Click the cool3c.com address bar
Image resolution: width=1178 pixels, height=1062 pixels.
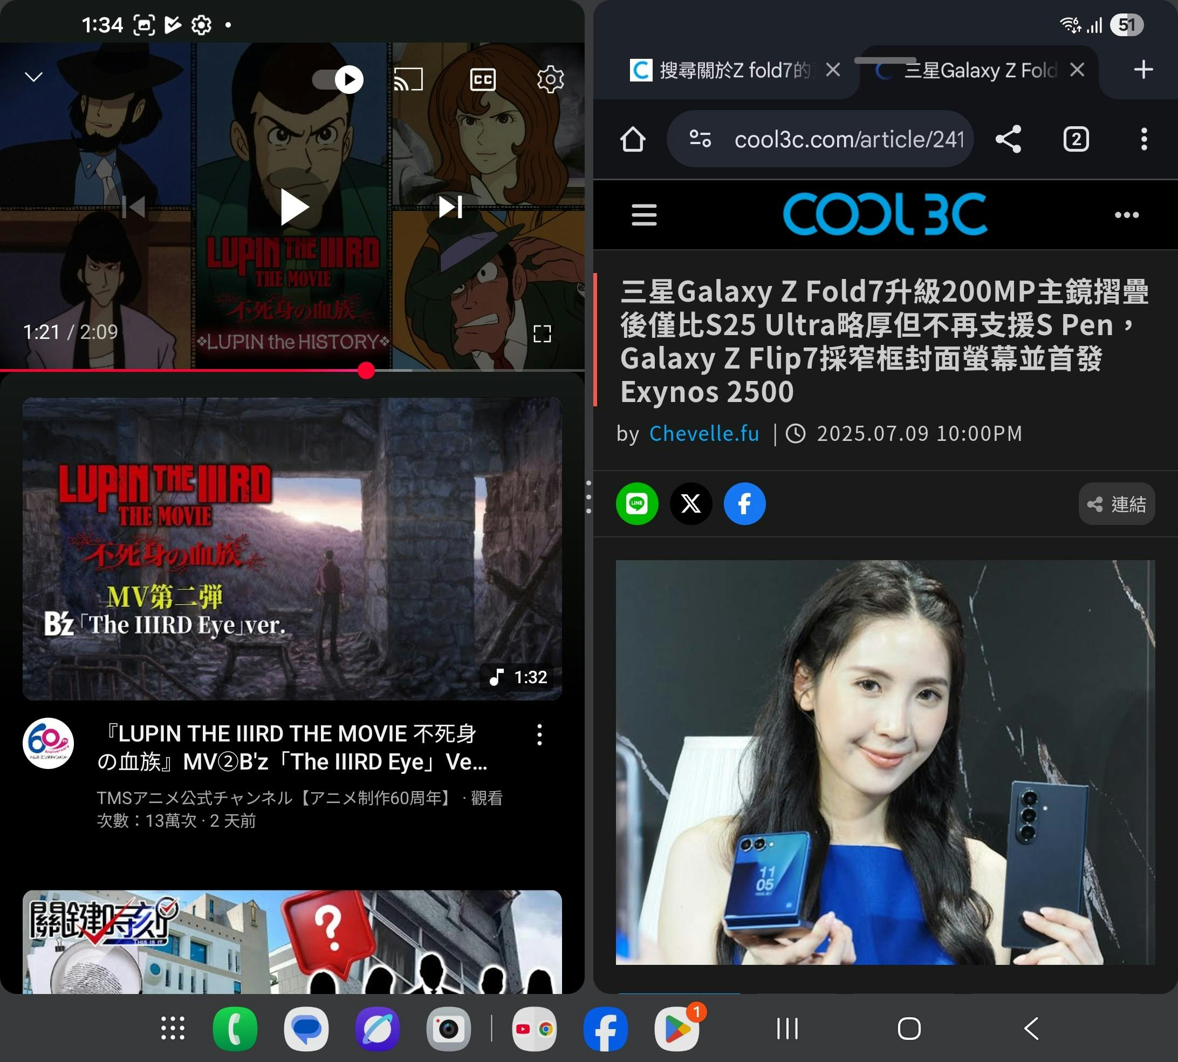(x=820, y=139)
